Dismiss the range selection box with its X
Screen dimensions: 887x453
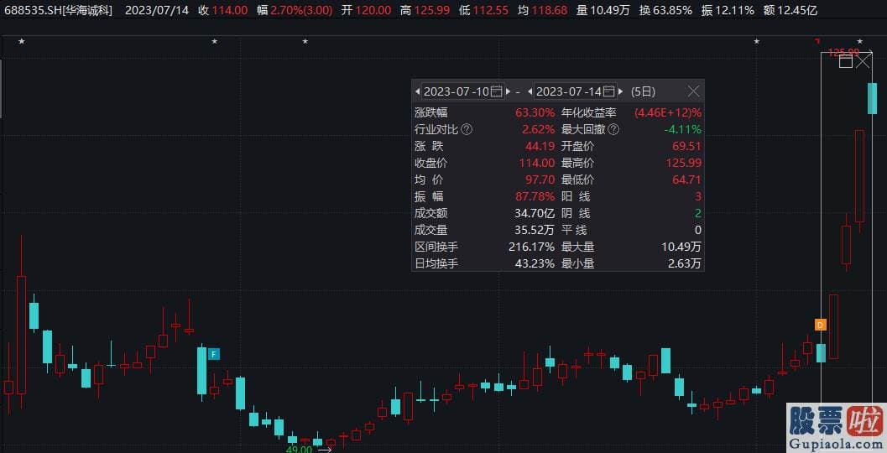click(863, 60)
